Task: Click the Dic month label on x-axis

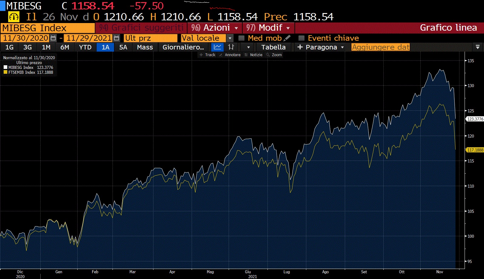Action: [20, 272]
